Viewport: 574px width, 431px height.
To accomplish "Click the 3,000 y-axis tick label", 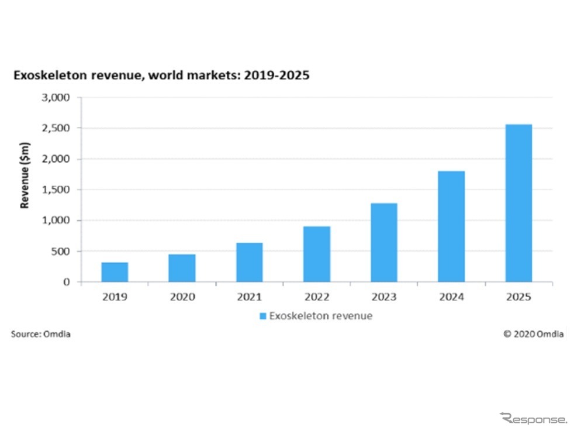I will [57, 97].
